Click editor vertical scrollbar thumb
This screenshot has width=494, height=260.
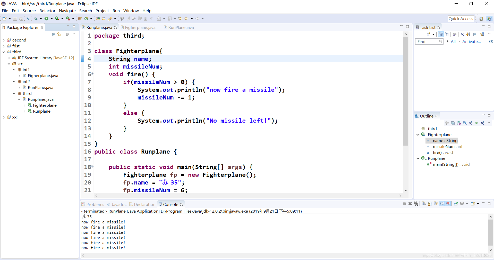(406, 91)
